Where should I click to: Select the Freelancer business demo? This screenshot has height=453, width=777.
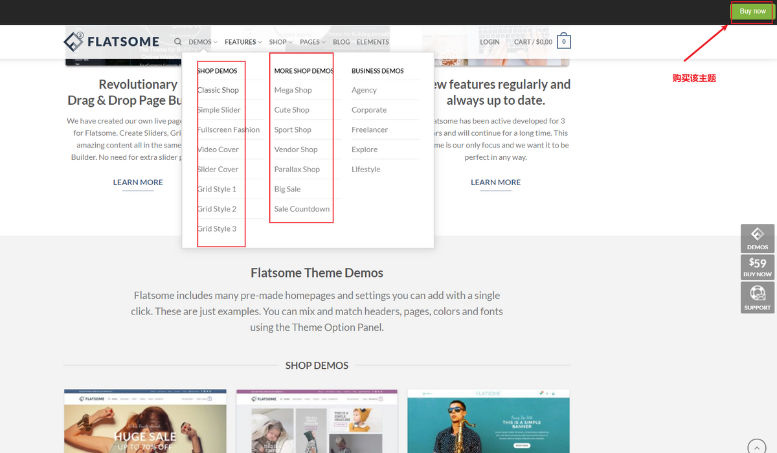tap(370, 129)
